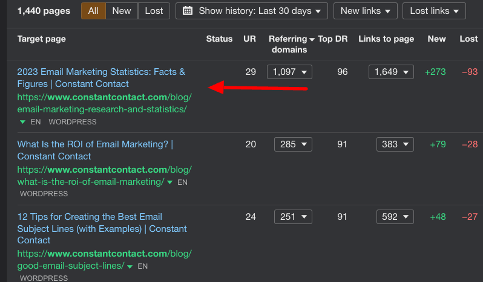The image size is (483, 282).
Task: Click the Target page column header
Action: [42, 39]
